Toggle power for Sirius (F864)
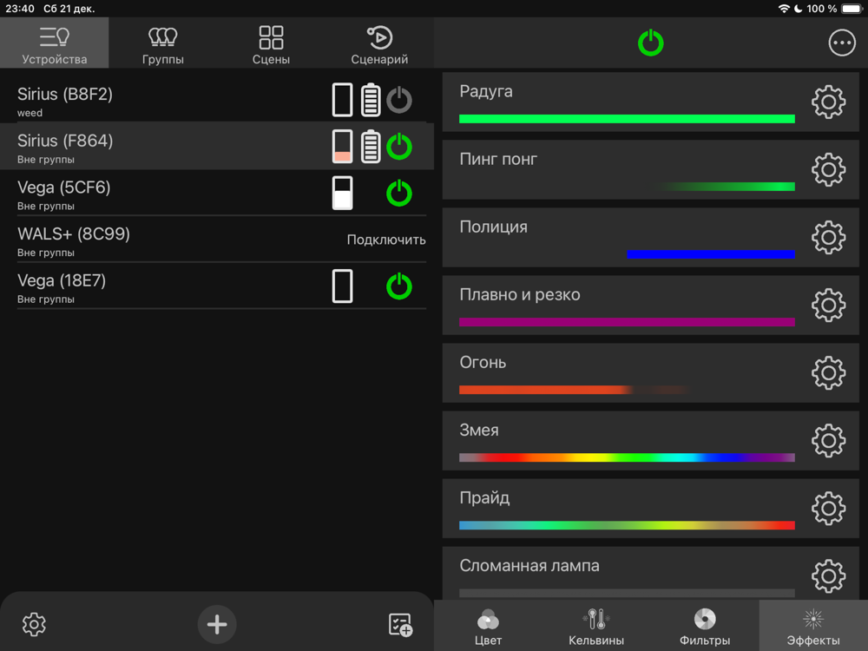 point(398,147)
